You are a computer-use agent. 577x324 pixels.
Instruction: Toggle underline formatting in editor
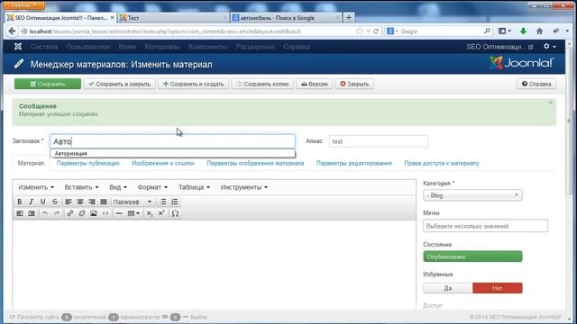point(43,202)
